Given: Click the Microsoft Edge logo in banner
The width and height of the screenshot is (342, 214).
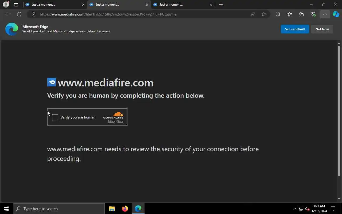Looking at the screenshot, I should pyautogui.click(x=12, y=29).
